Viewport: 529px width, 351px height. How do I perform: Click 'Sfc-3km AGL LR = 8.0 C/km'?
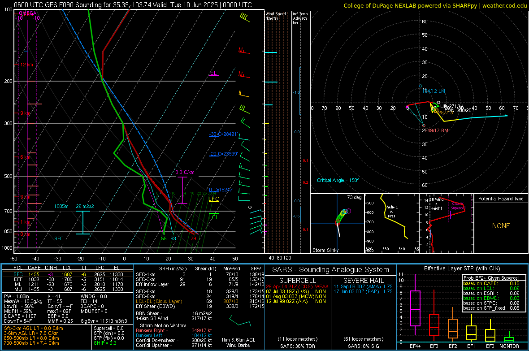(x=34, y=328)
